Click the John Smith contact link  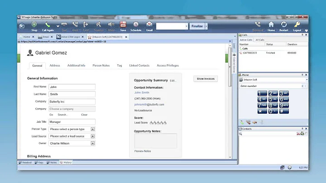point(142,92)
